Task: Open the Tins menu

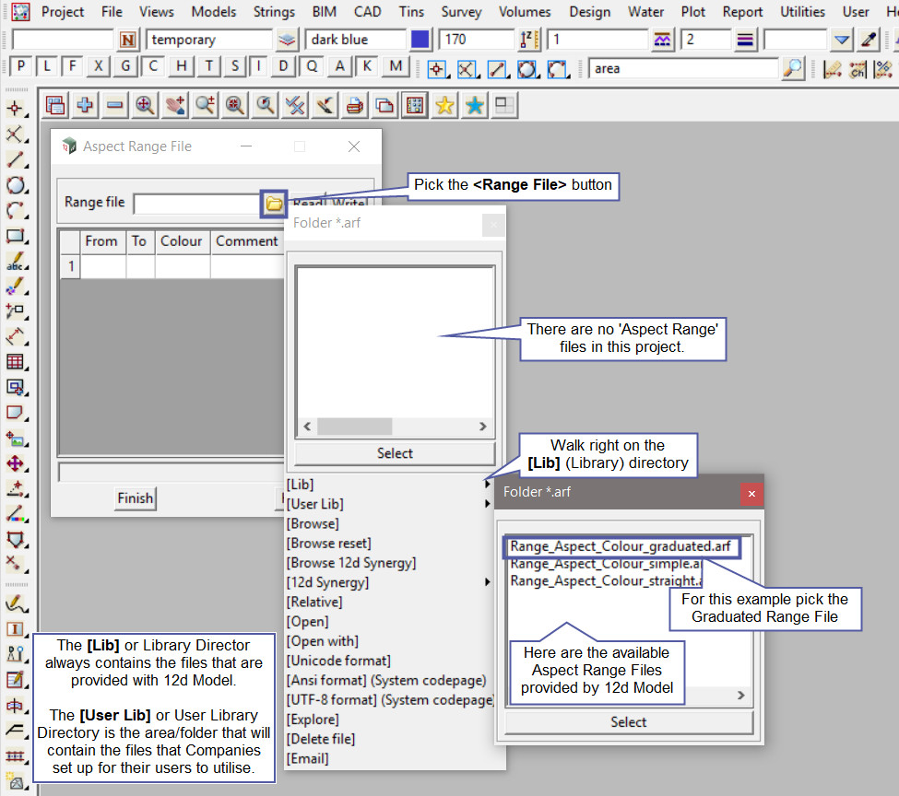Action: click(x=411, y=12)
